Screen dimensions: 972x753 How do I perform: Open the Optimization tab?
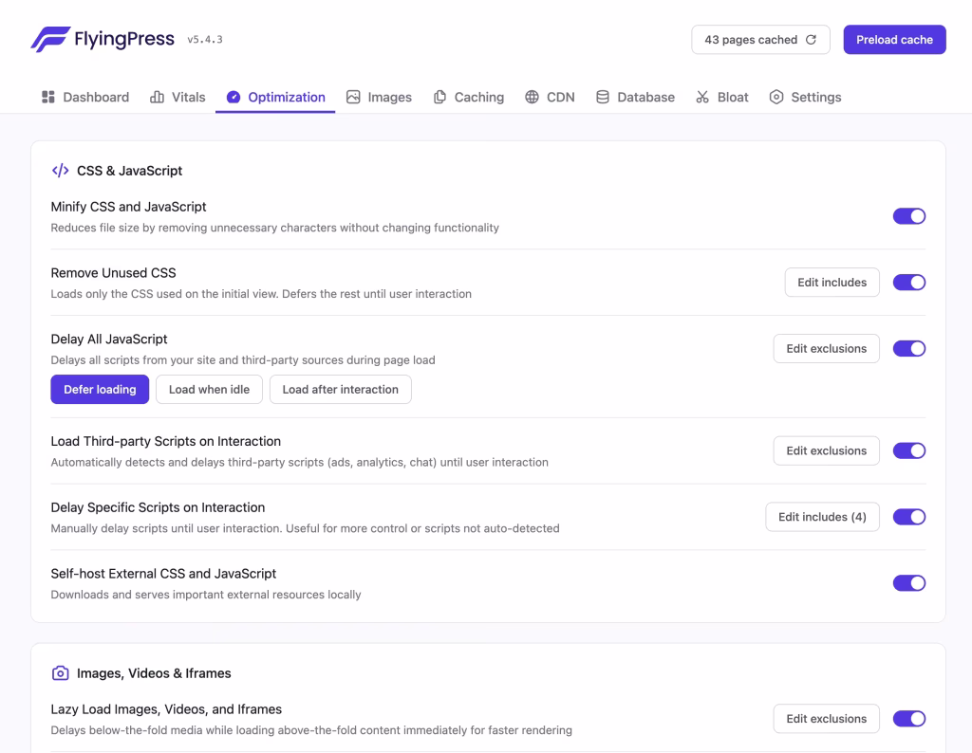[275, 97]
